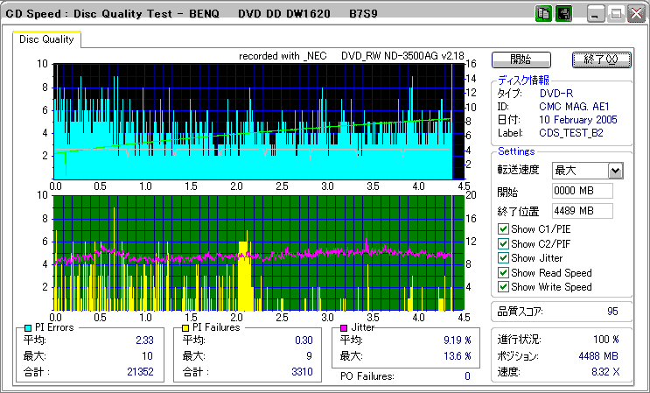Click the maximize window icon

(616, 15)
